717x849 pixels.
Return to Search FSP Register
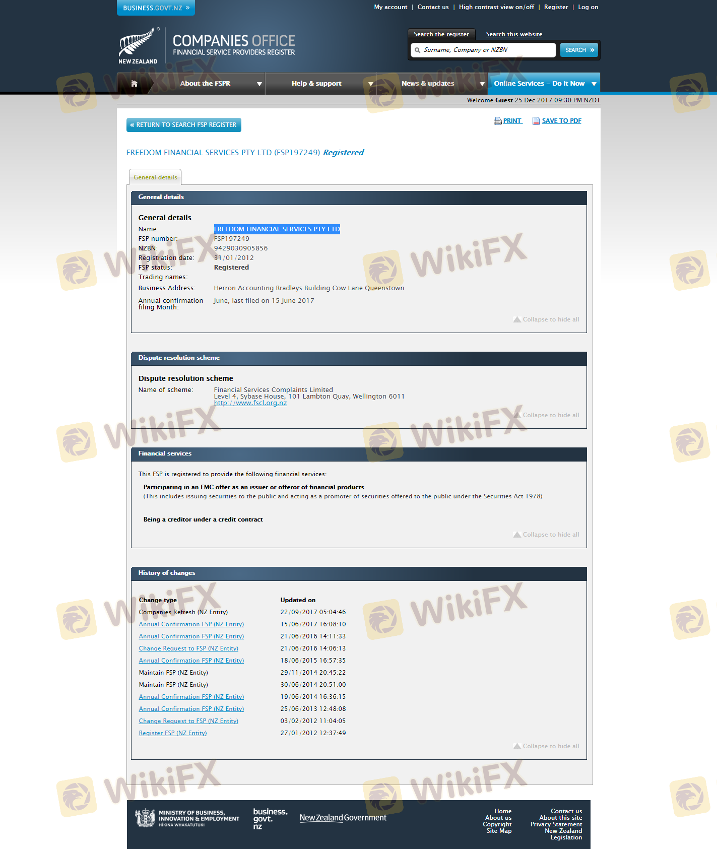click(x=184, y=125)
